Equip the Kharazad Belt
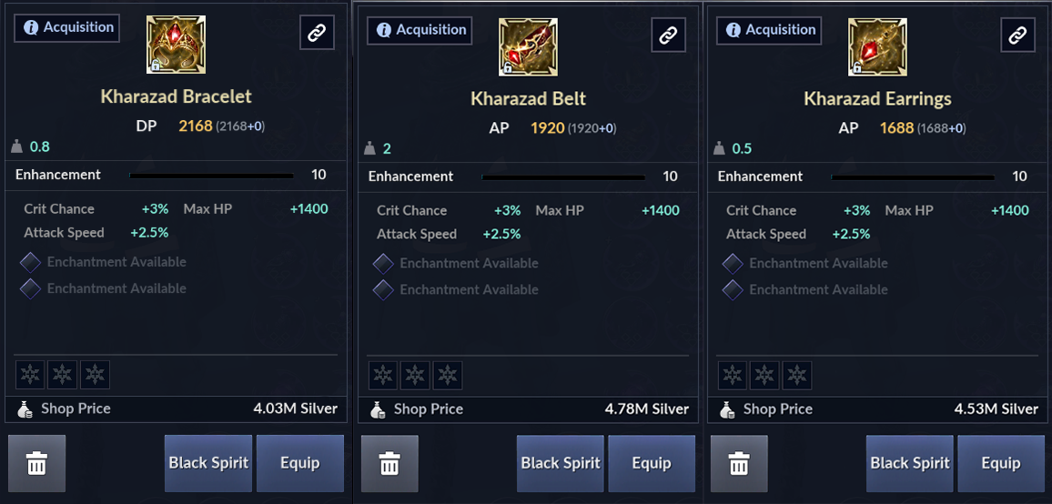This screenshot has width=1052, height=504. [652, 464]
